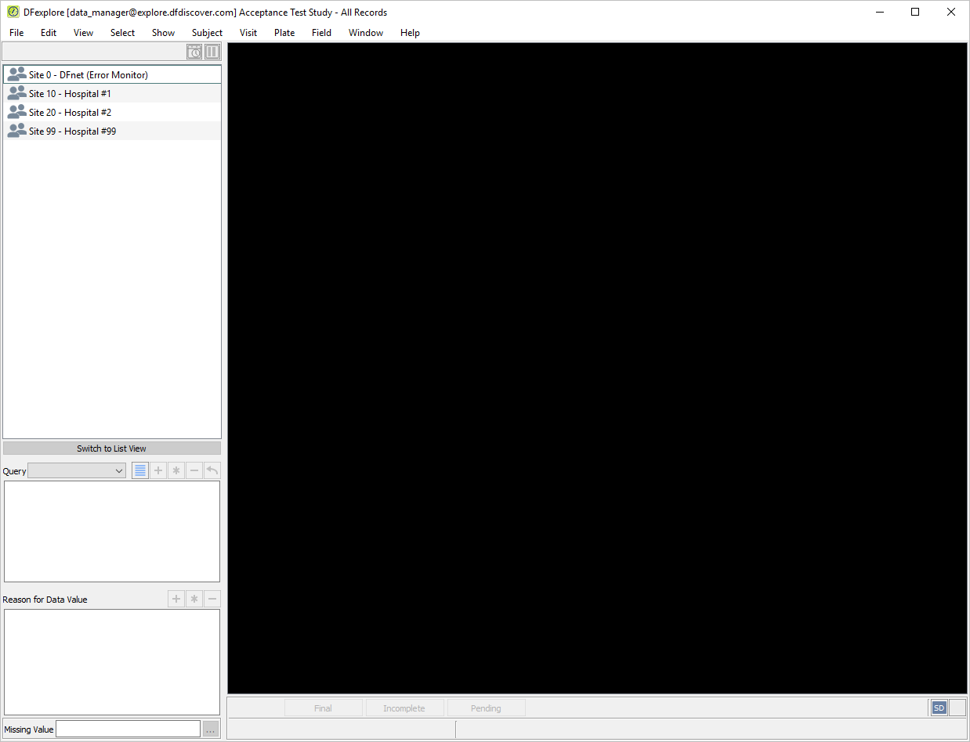Open the Query dropdown

pyautogui.click(x=77, y=470)
